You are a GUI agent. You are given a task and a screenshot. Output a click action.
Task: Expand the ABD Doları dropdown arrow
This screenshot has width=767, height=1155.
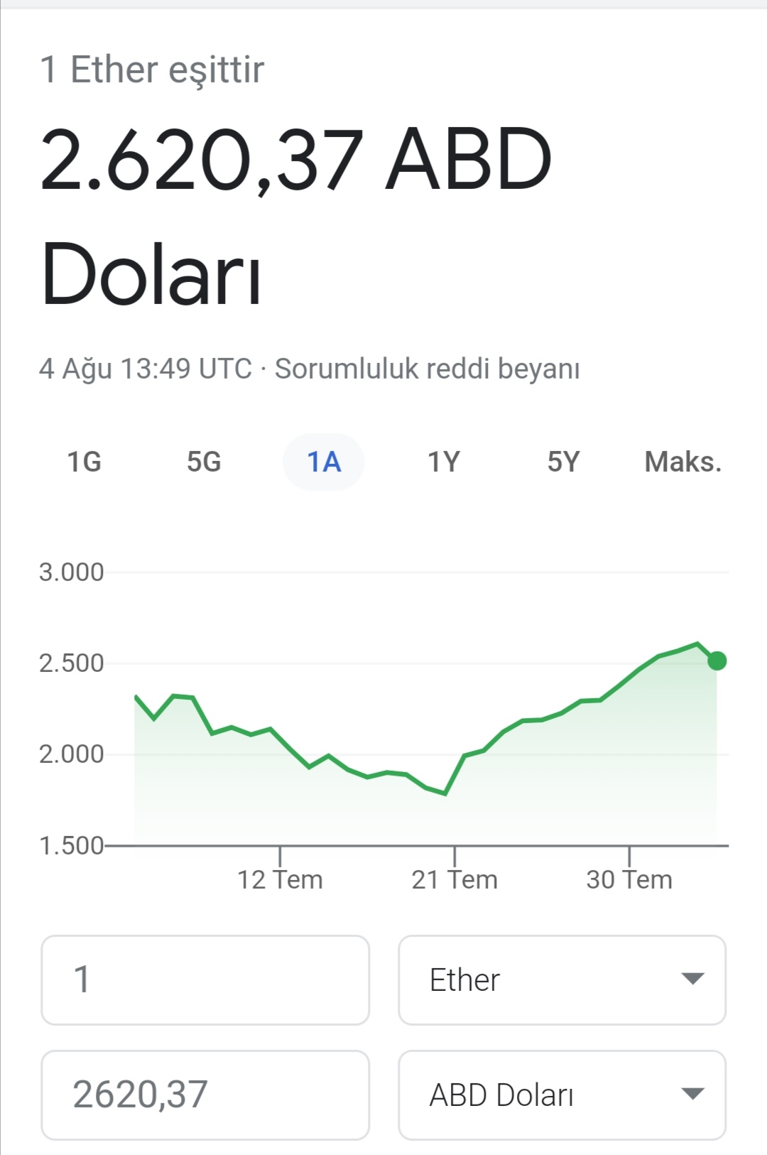(x=692, y=1094)
